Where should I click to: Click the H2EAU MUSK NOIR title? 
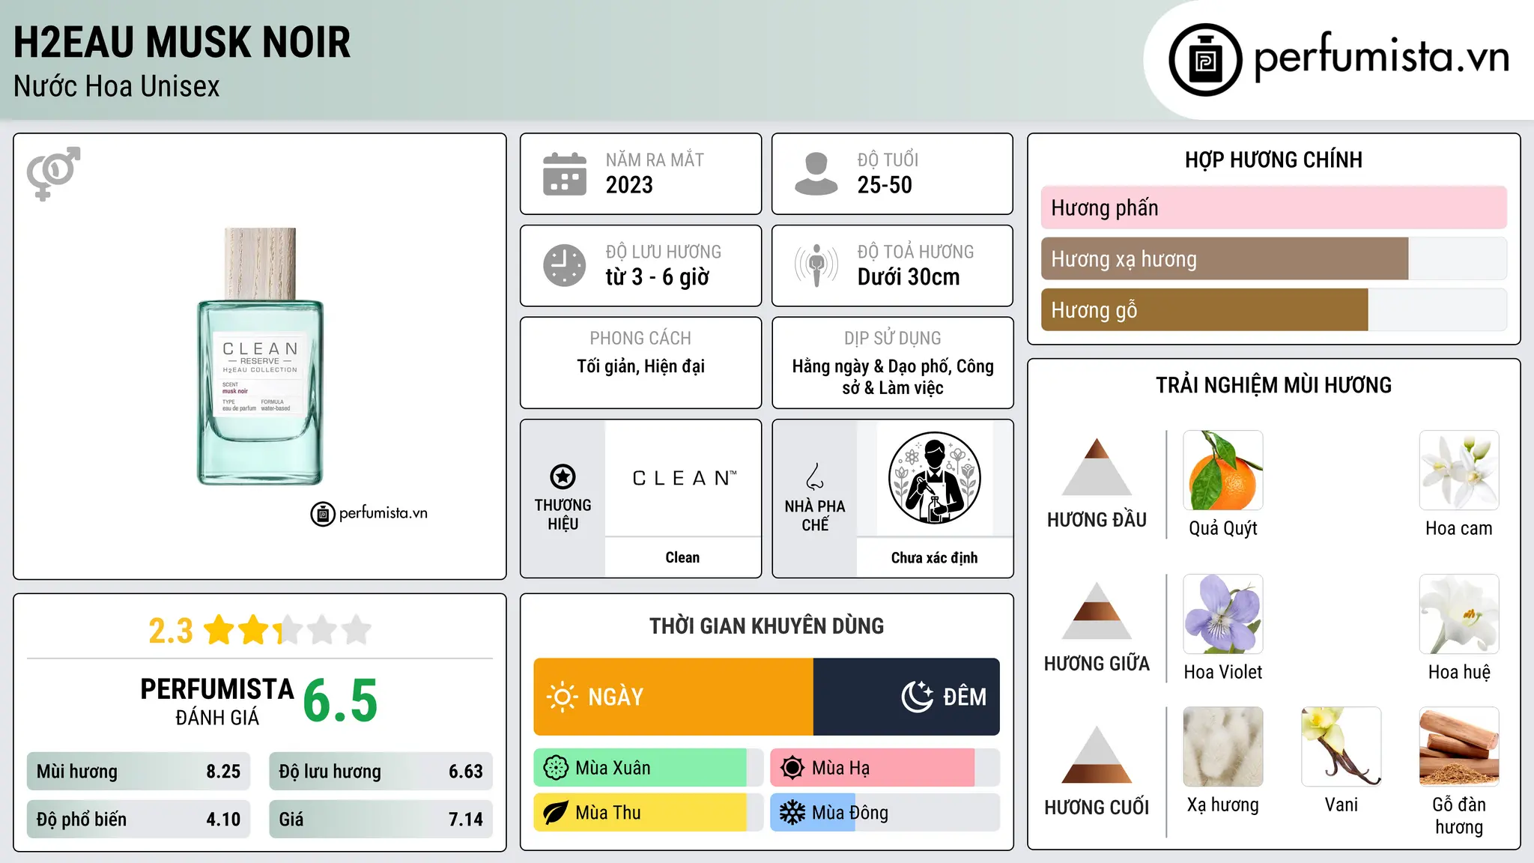point(182,42)
